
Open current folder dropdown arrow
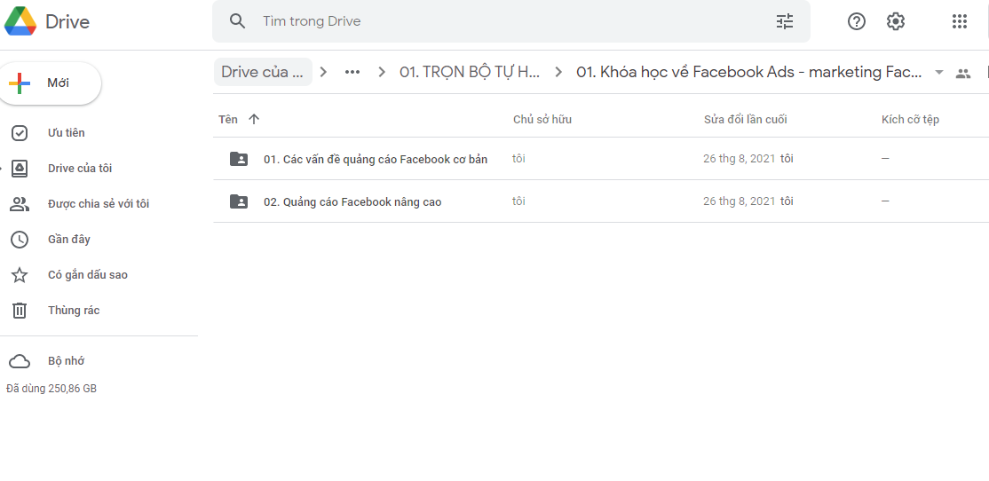939,73
